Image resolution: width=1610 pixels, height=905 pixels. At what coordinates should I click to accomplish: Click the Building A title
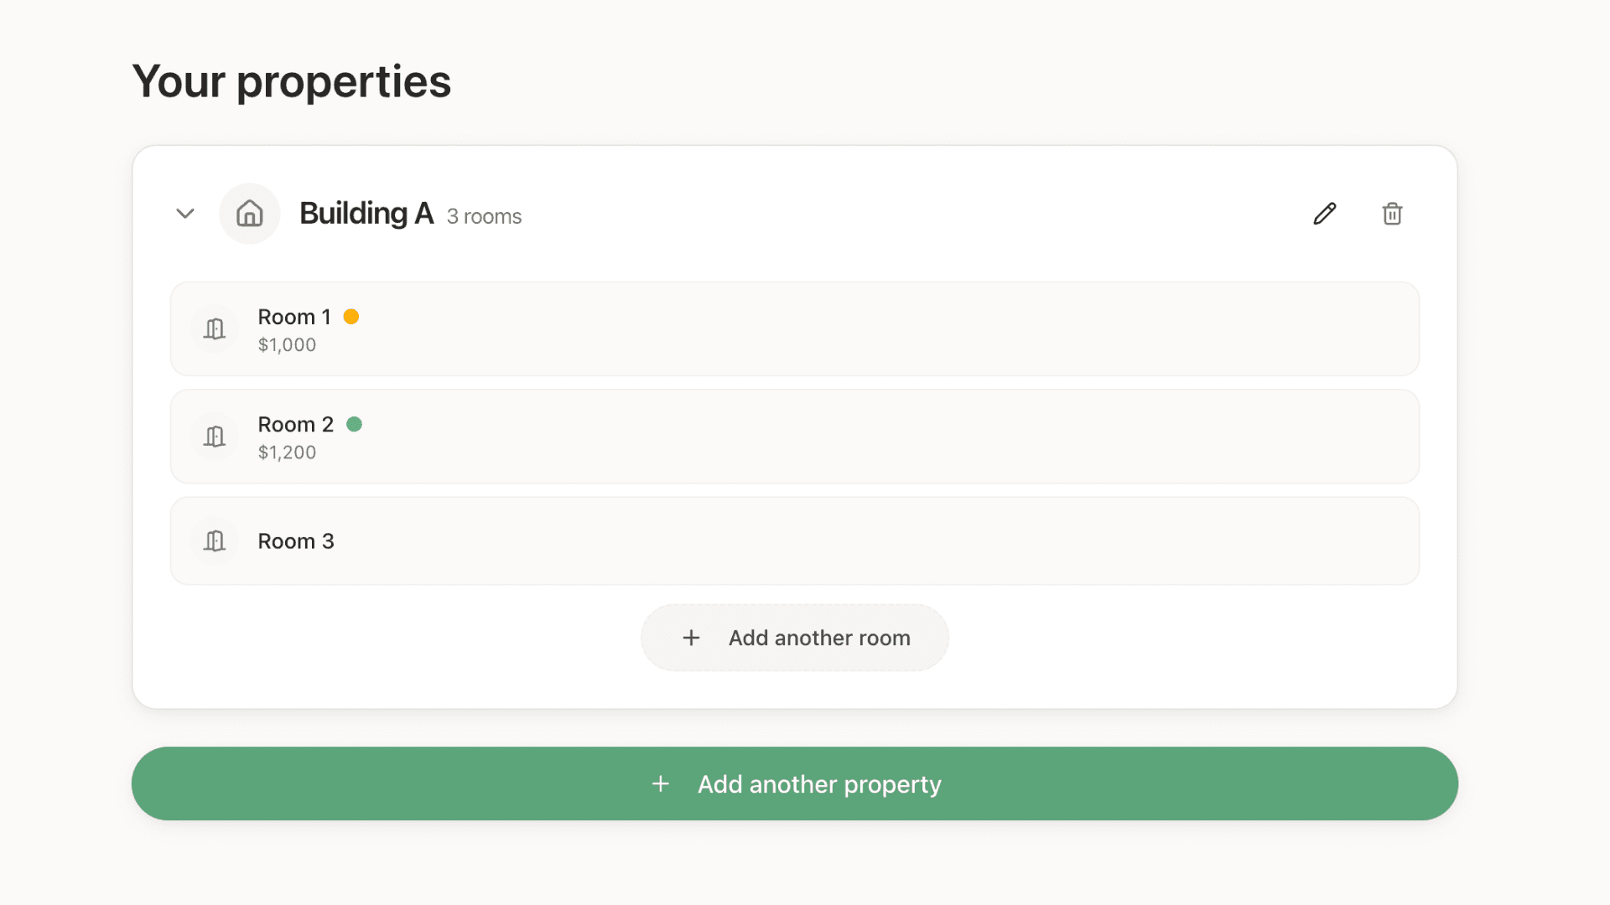point(366,214)
